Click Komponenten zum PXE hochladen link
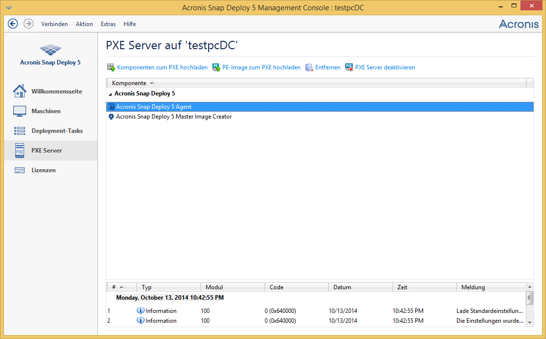The image size is (546, 339). pyautogui.click(x=162, y=67)
